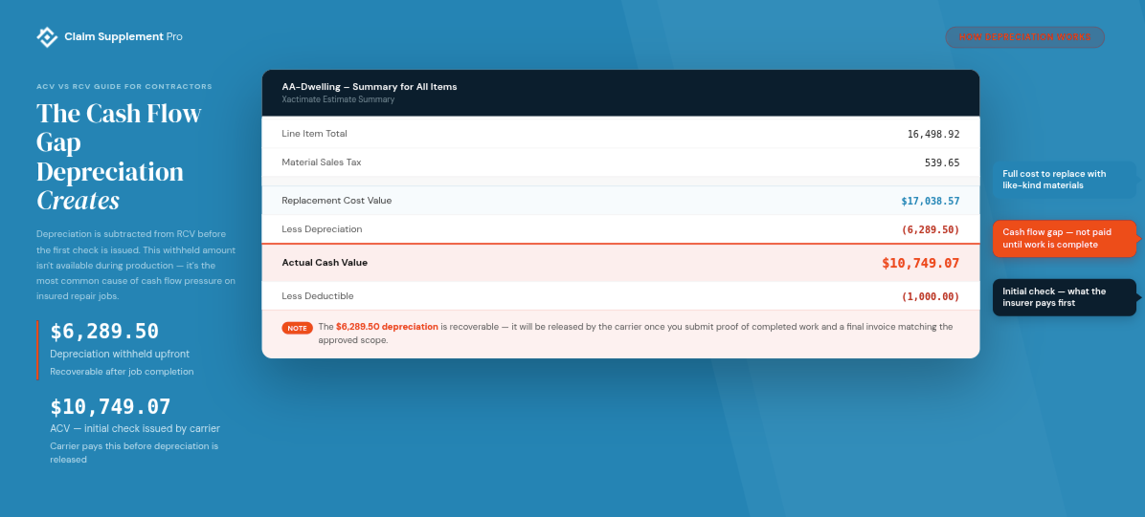Click the large $10,749.07 stat on left

[110, 406]
